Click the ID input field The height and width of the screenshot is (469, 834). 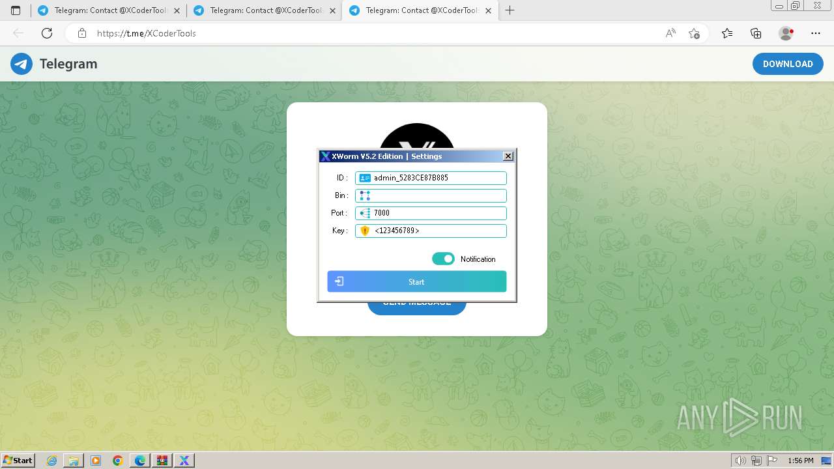tap(431, 178)
